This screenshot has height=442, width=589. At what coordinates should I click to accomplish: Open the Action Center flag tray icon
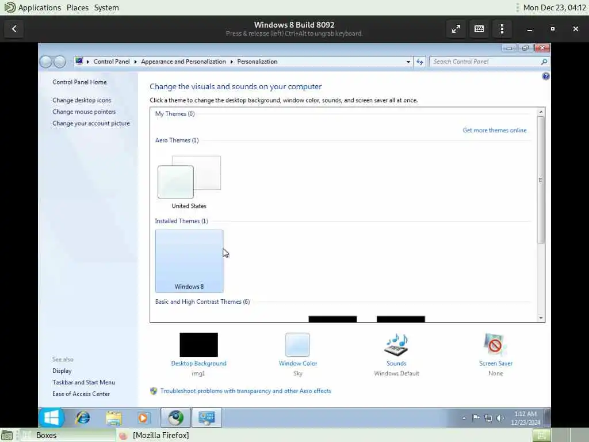coord(476,418)
